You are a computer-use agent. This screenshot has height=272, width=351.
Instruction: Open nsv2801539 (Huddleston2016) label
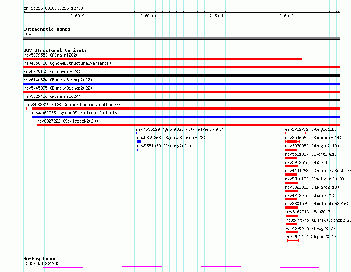coord(317,204)
